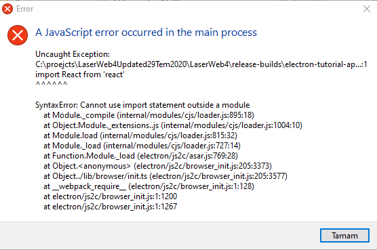Click the LaserWeb4 file path line
377x250 pixels.
(201, 64)
